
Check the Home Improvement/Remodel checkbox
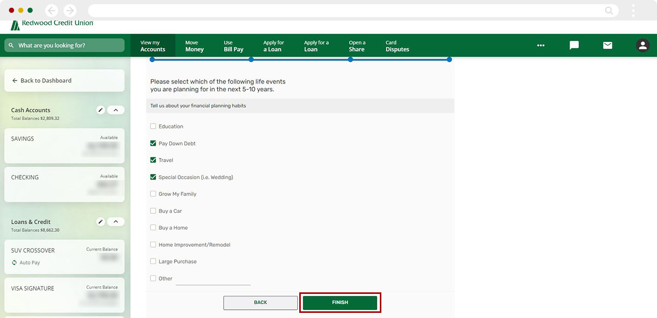pyautogui.click(x=153, y=245)
